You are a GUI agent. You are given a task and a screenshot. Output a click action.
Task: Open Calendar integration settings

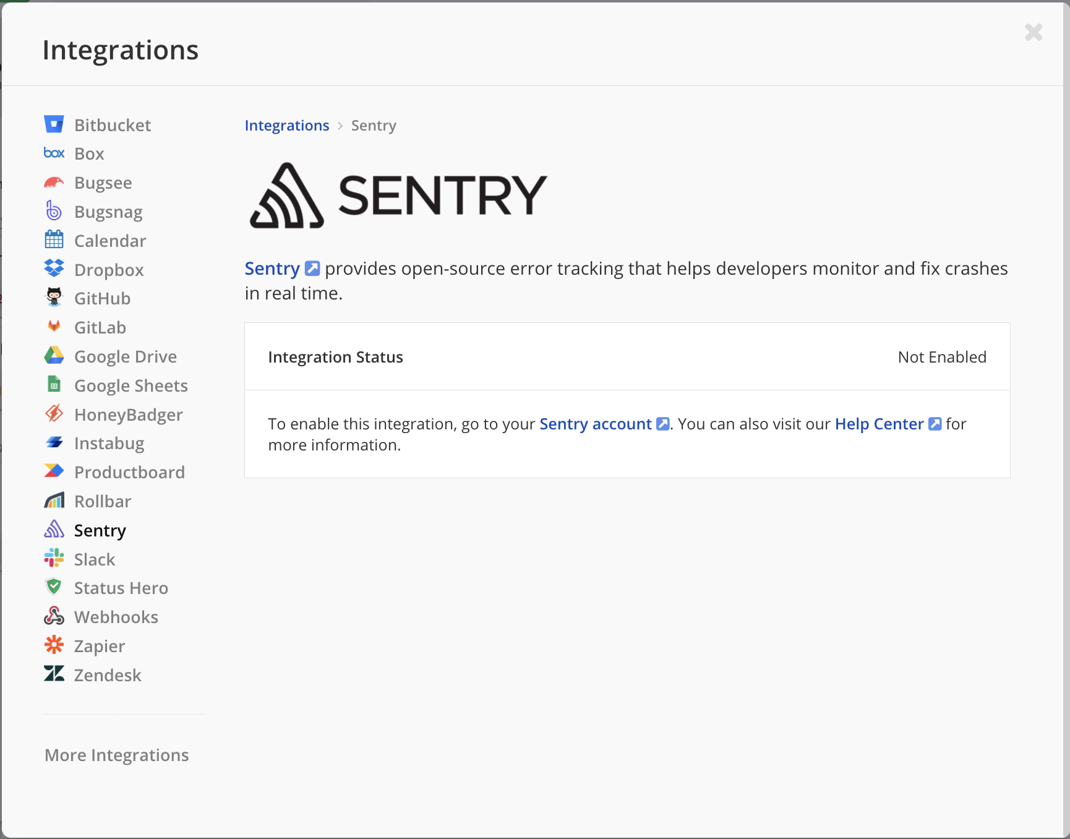[x=110, y=241]
